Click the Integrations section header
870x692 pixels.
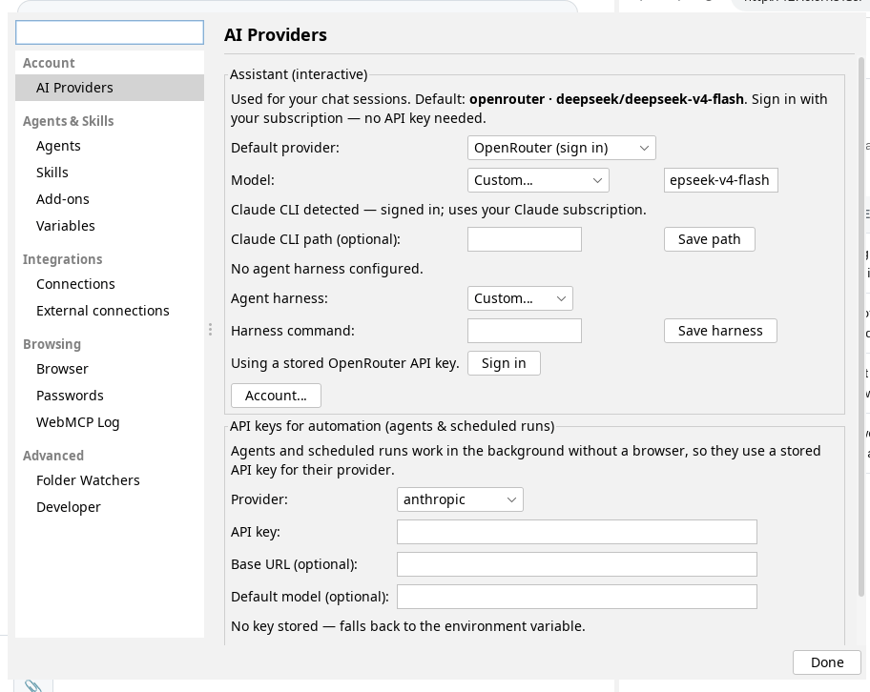(63, 259)
